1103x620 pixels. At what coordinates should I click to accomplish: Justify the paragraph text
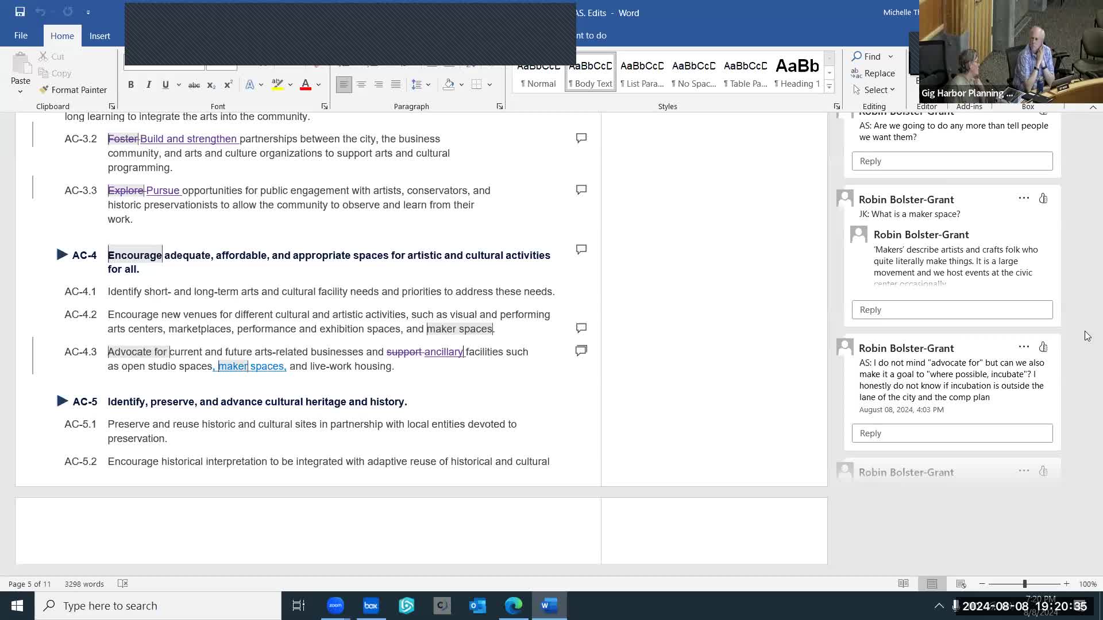coord(396,84)
